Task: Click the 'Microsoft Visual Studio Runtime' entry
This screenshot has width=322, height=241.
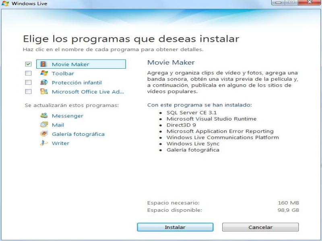Action: (212, 118)
